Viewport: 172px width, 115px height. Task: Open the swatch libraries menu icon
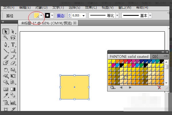[x=112, y=88]
